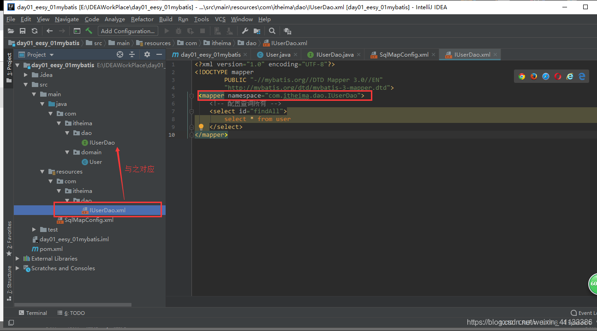Toggle the 7: Structure side tool window

point(9,283)
